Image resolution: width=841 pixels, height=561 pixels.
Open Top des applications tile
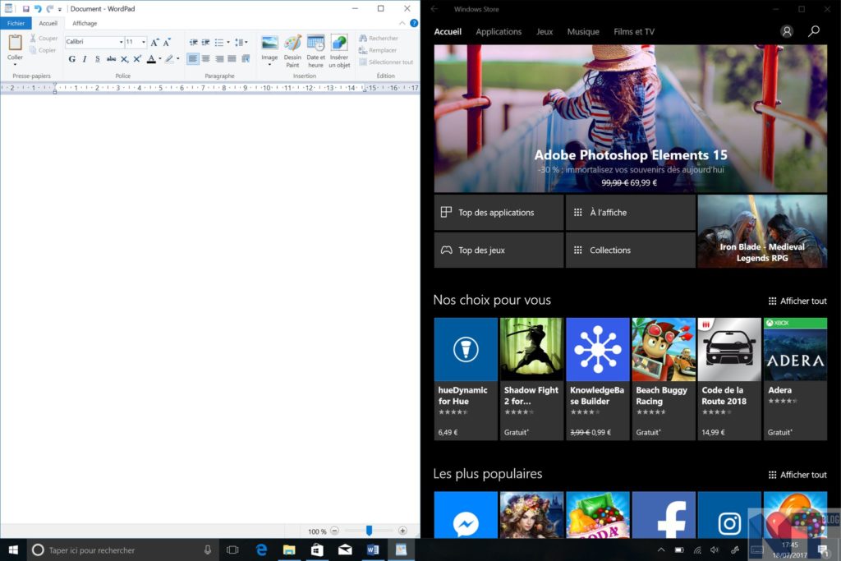[x=499, y=213]
